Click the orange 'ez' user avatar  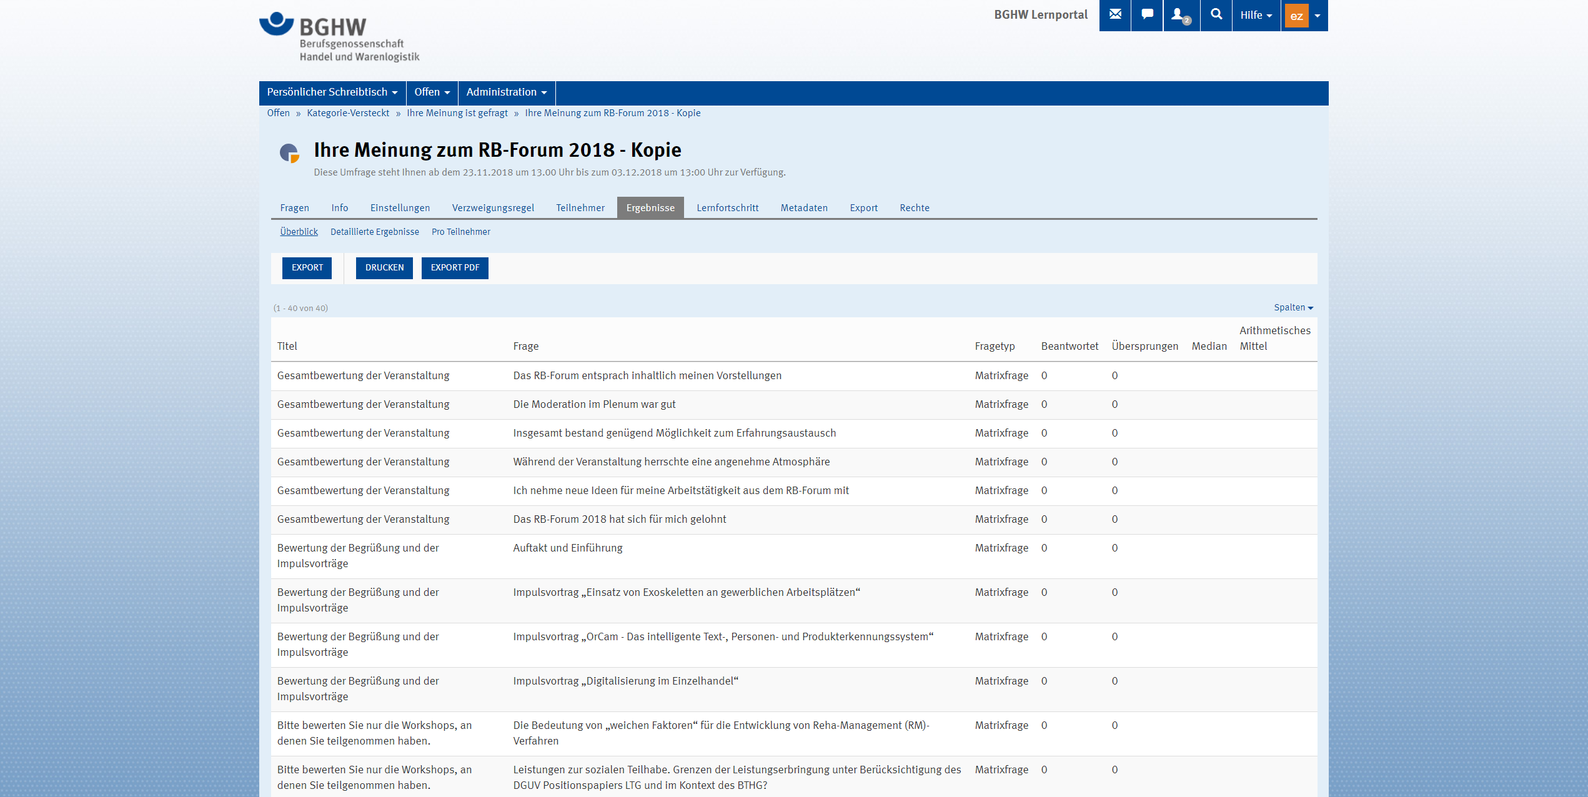(1296, 16)
